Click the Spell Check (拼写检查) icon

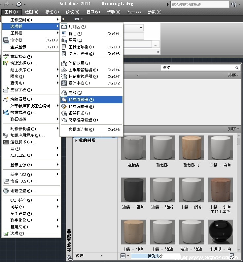[x=6, y=57]
